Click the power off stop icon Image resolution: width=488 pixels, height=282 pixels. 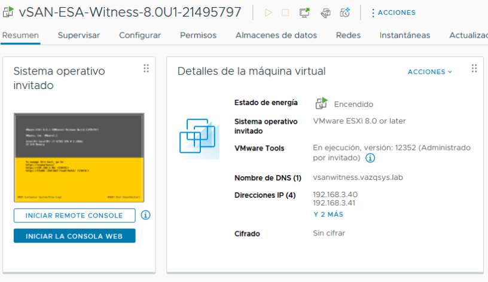[285, 12]
